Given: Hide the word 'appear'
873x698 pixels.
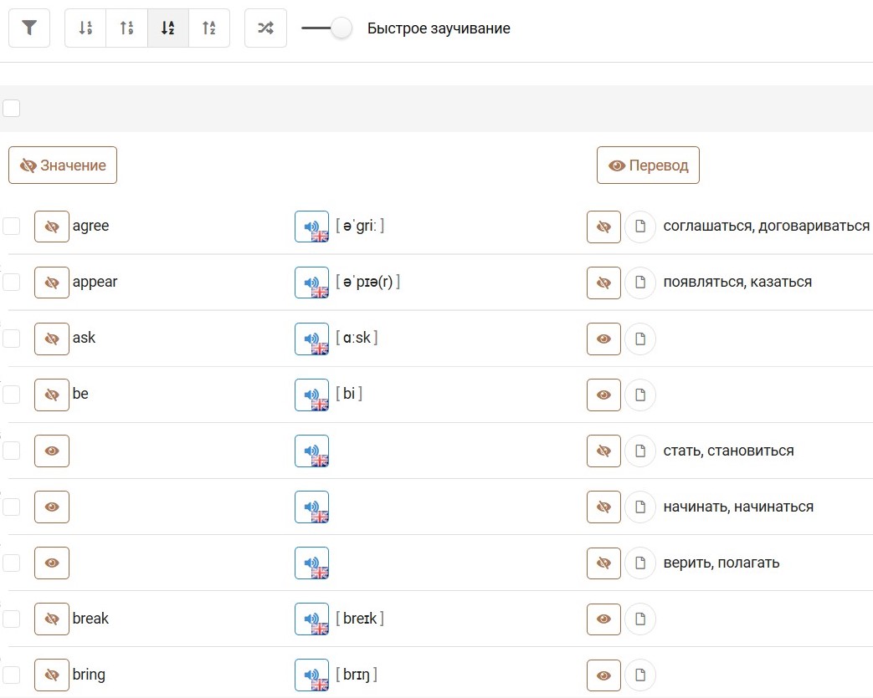Looking at the screenshot, I should point(52,283).
